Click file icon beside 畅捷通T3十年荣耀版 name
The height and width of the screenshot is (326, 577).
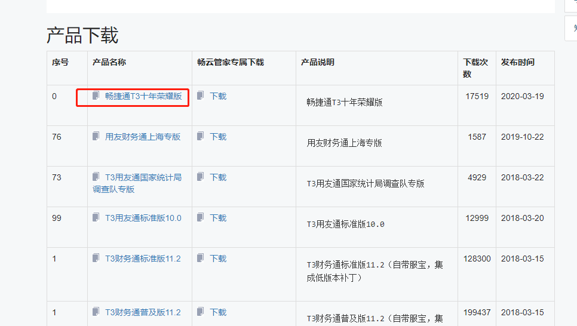click(96, 96)
